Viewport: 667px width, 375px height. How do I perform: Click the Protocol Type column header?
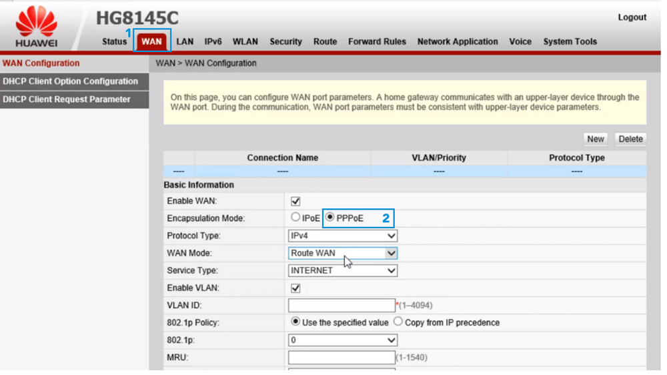tap(577, 158)
